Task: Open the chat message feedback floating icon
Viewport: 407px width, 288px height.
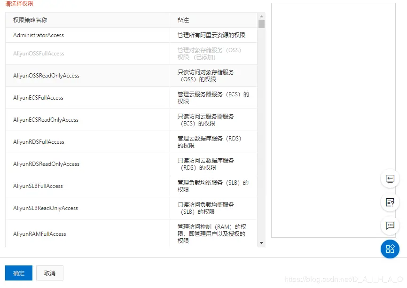Action: click(x=390, y=226)
